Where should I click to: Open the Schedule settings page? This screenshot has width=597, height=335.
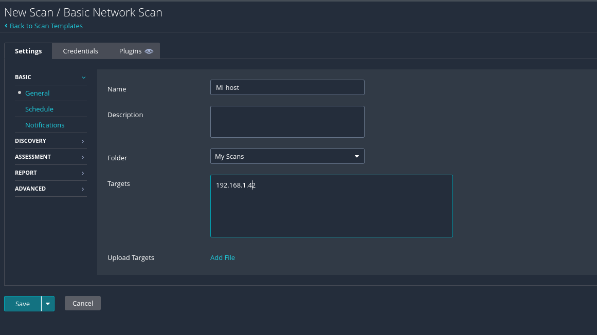pyautogui.click(x=39, y=109)
